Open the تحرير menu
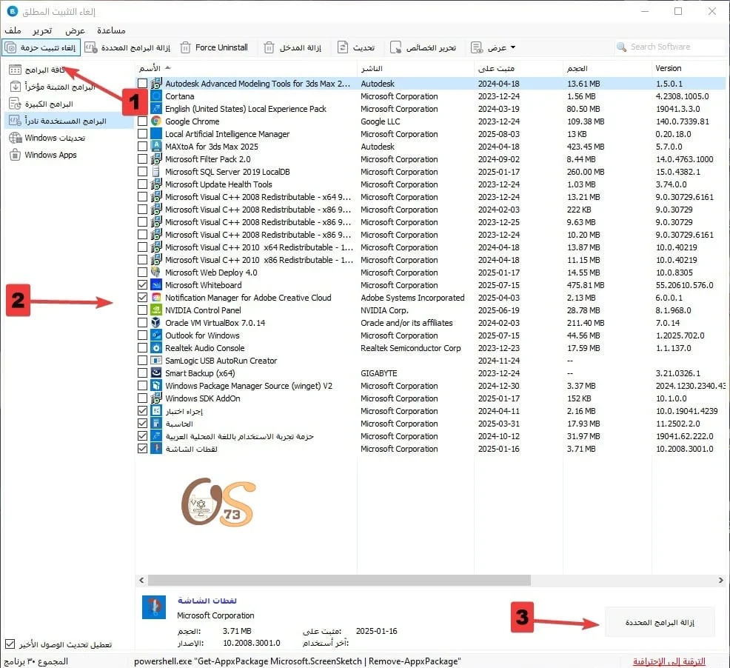Image resolution: width=730 pixels, height=668 pixels. coord(42,30)
